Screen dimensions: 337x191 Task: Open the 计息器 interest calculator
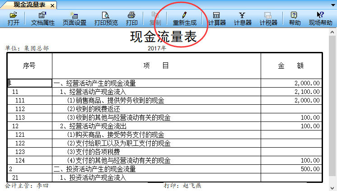coord(243,19)
